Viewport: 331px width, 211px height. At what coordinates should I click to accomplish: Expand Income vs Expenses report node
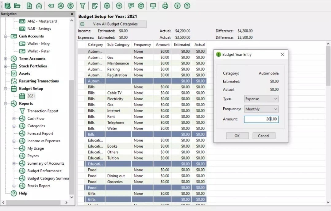click(14, 141)
